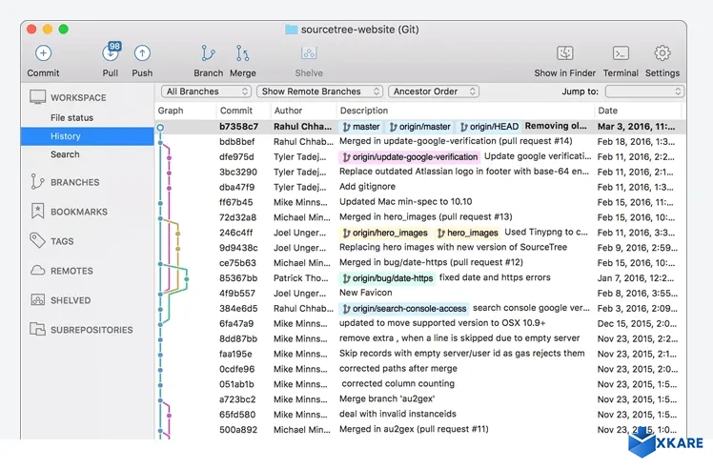Screen dimensions: 713x469
Task: Click the Commit plus icon
Action: point(43,53)
